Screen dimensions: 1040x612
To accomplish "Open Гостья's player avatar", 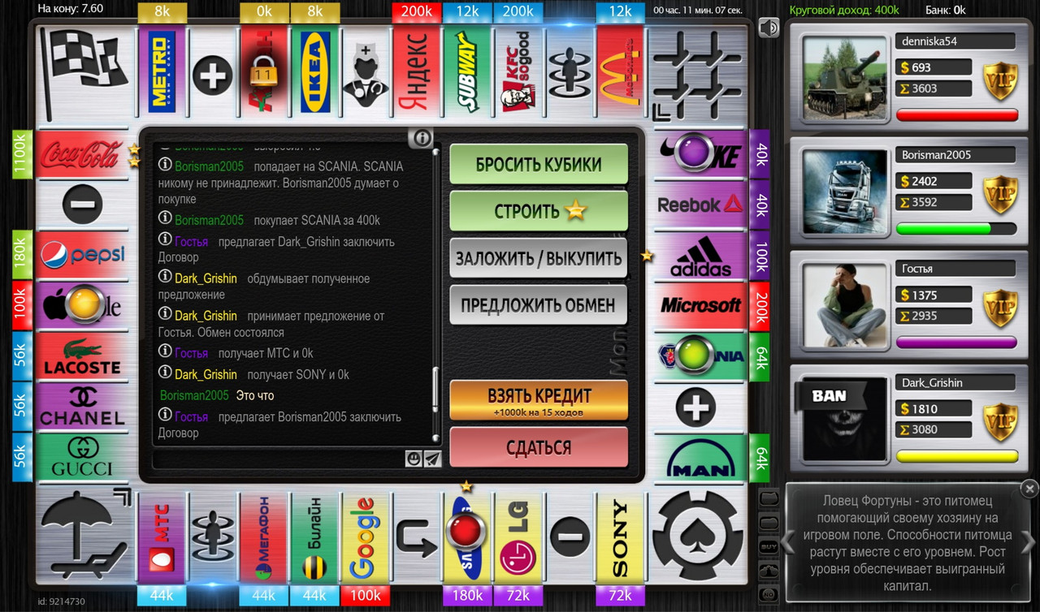I will point(843,305).
